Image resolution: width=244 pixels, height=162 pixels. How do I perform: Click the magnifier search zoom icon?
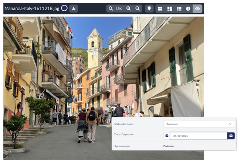tap(111, 8)
